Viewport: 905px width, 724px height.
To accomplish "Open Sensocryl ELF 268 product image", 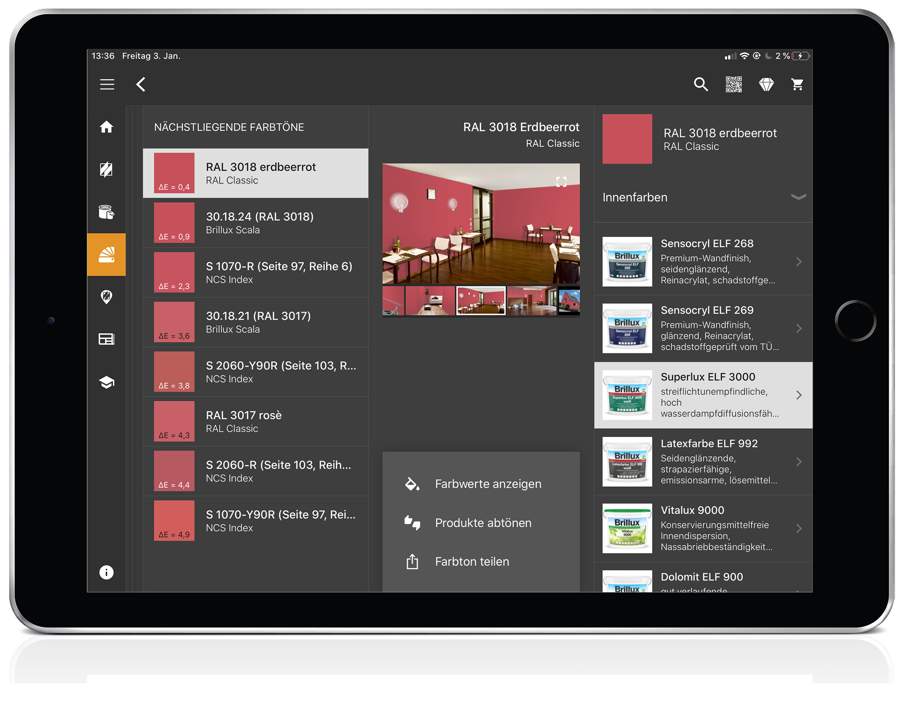I will 627,262.
